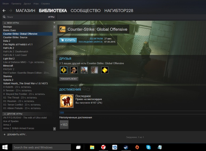Image resolution: width=206 pixels, height=151 pixels.
Task: Switch to Steam taskbar icon
Action: click(126, 147)
